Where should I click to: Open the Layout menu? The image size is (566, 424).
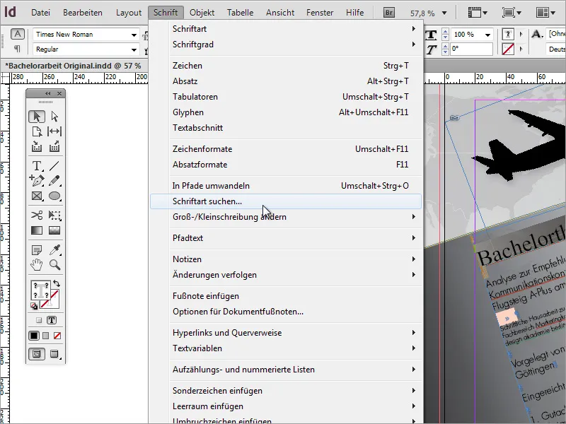[x=129, y=13]
